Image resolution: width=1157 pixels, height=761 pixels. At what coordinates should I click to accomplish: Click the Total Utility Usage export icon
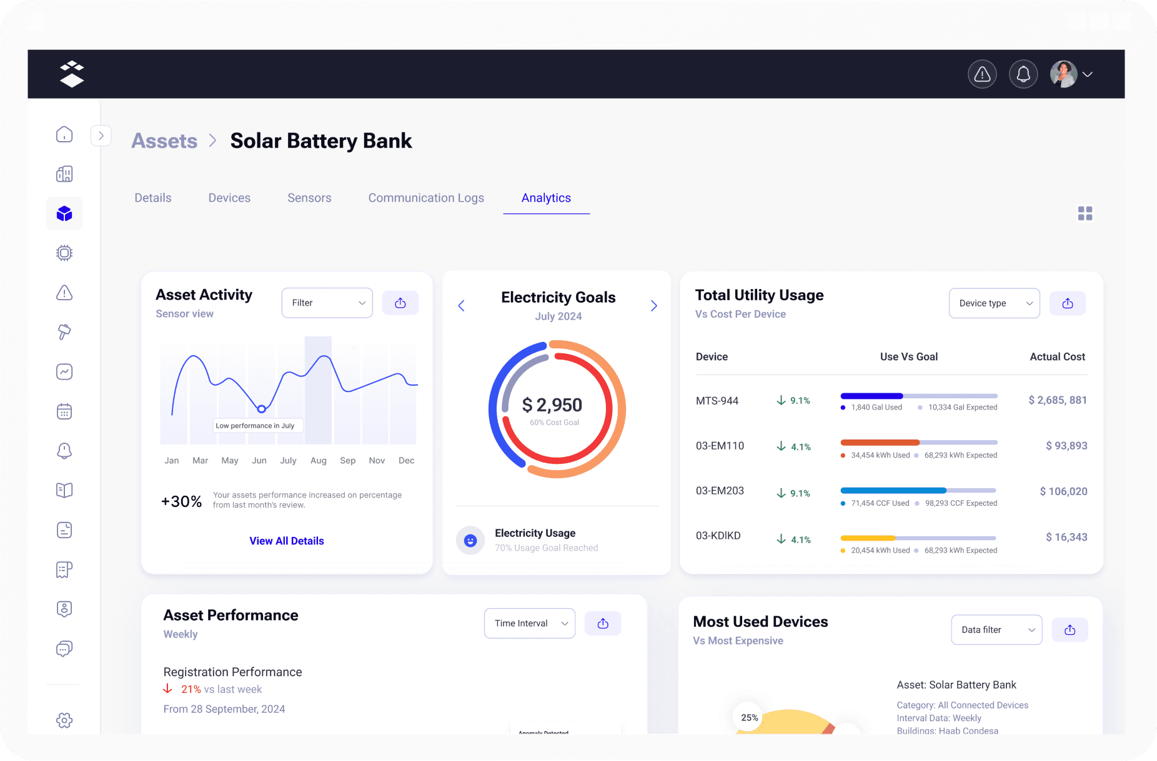point(1067,303)
